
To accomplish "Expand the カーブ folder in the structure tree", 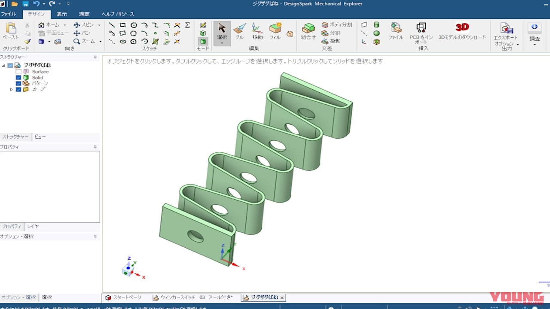I will 12,89.
